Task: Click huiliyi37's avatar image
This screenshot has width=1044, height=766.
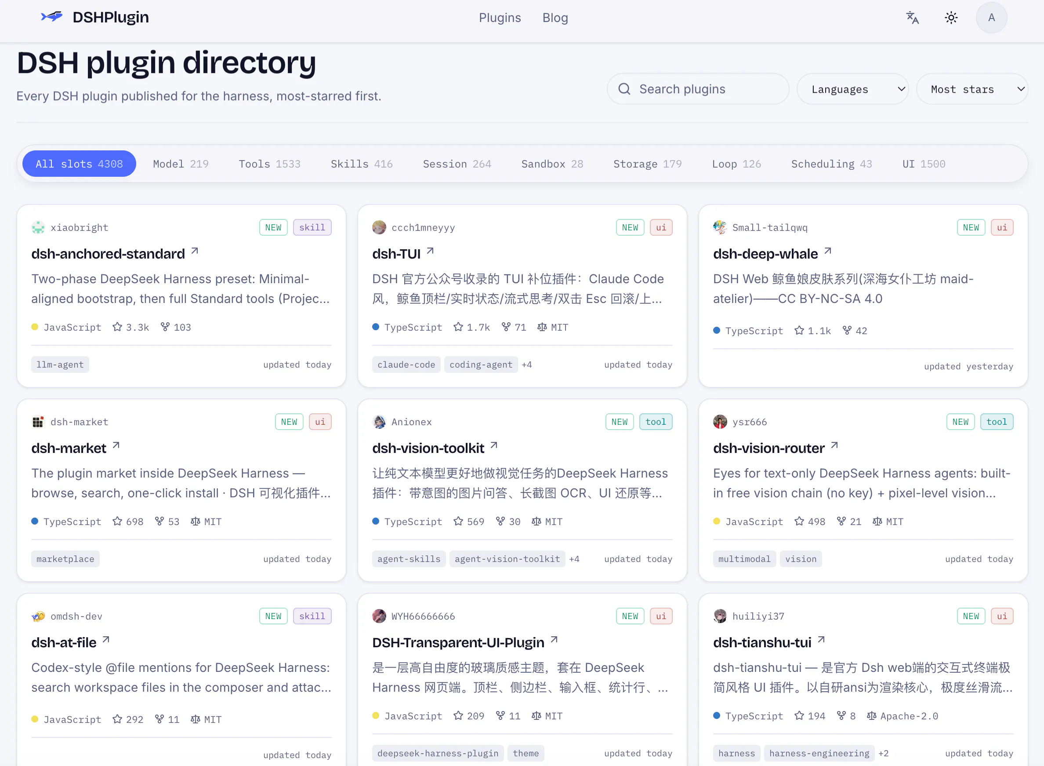Action: (x=720, y=616)
